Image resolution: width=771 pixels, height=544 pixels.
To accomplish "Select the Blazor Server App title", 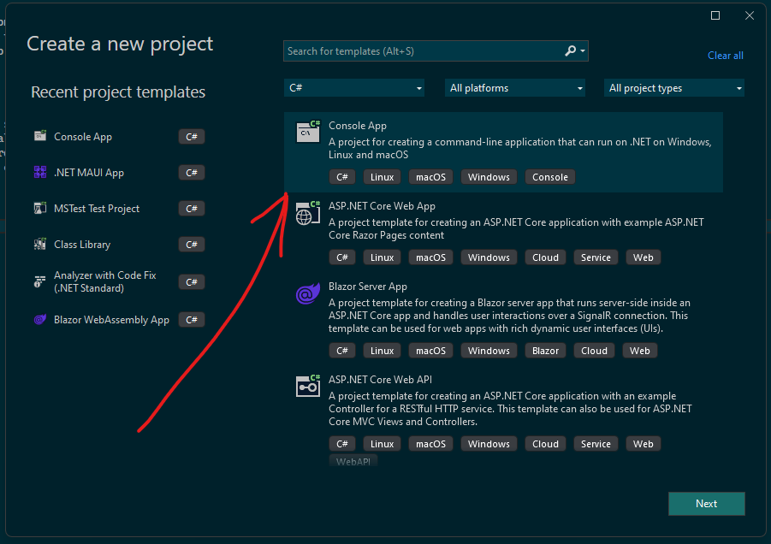I will (x=368, y=287).
